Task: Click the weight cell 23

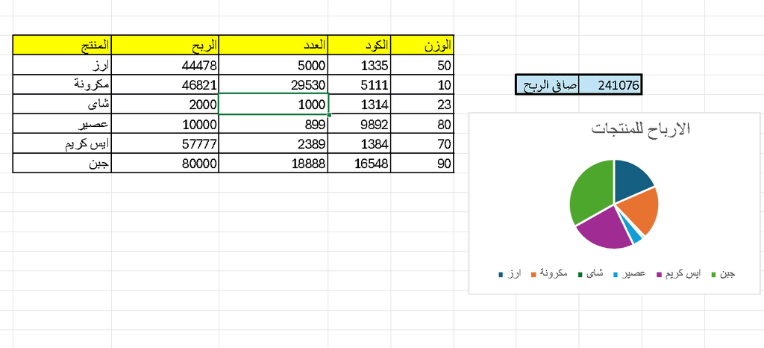Action: pyautogui.click(x=422, y=104)
